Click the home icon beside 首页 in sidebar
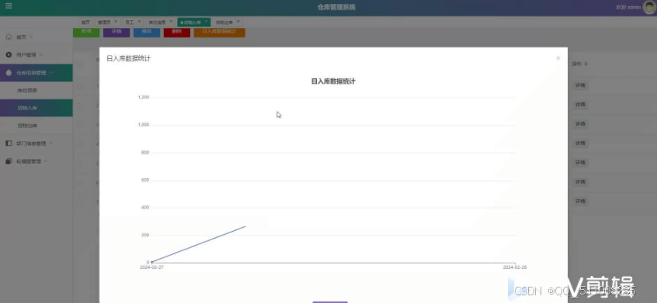The height and width of the screenshot is (303, 657). 9,36
